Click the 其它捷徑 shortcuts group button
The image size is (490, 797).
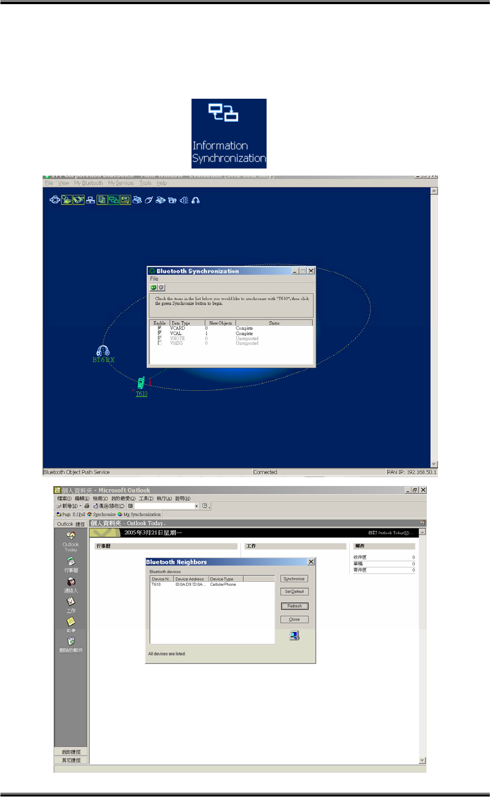click(x=71, y=760)
